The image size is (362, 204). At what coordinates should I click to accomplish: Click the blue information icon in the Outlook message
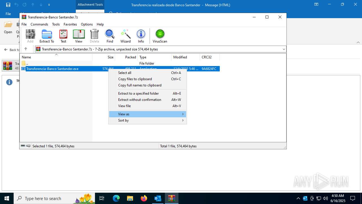[x=9, y=82]
